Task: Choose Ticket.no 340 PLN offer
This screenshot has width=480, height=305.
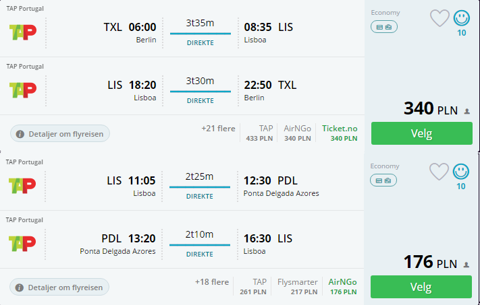Action: [340, 133]
